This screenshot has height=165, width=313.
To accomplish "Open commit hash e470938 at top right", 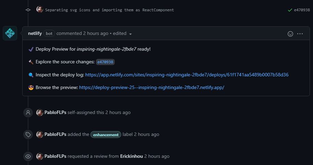I will click(x=302, y=10).
